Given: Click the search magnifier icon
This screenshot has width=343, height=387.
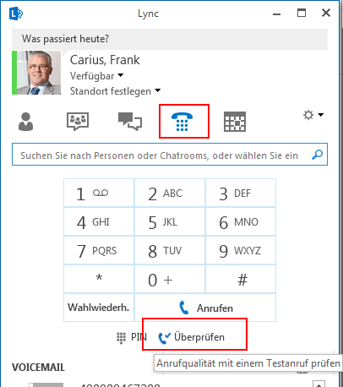Looking at the screenshot, I should pos(318,155).
